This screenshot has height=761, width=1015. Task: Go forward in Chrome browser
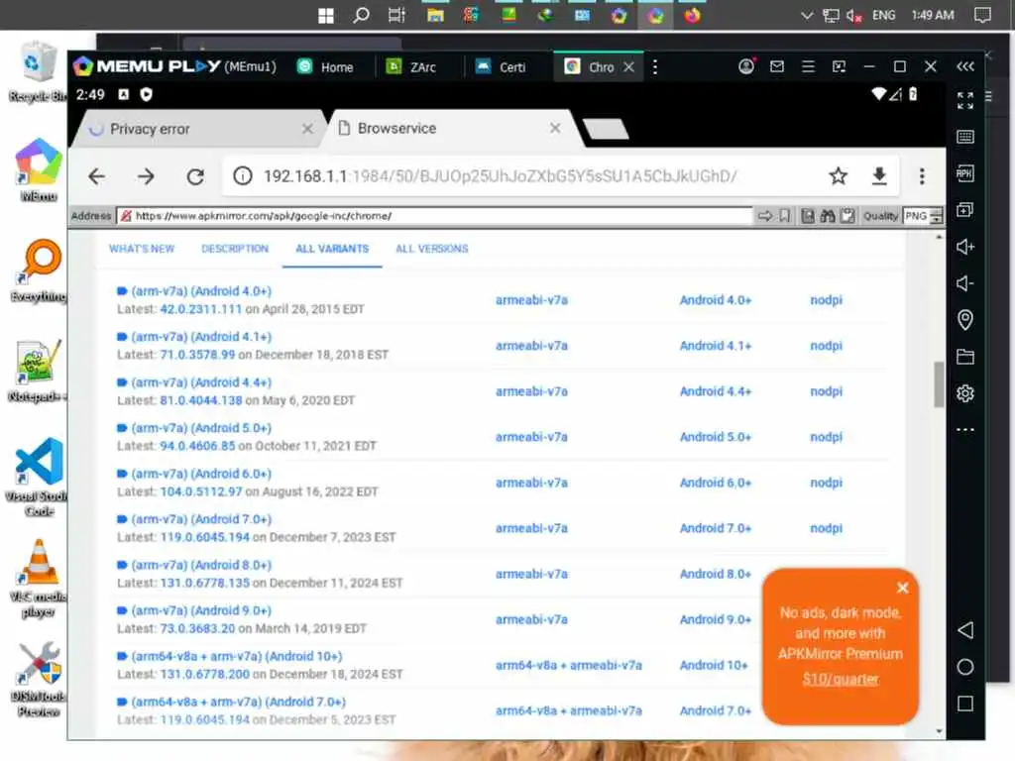[147, 176]
